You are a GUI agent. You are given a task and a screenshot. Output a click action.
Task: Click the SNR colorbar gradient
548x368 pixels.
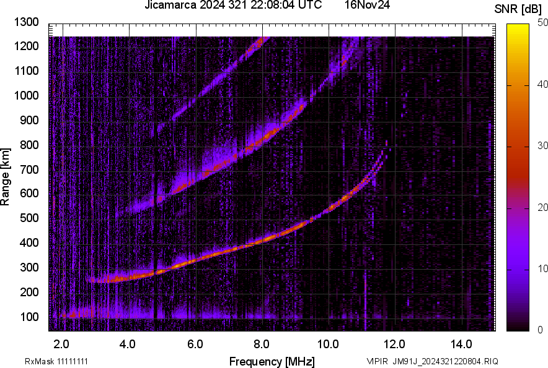tap(518, 178)
